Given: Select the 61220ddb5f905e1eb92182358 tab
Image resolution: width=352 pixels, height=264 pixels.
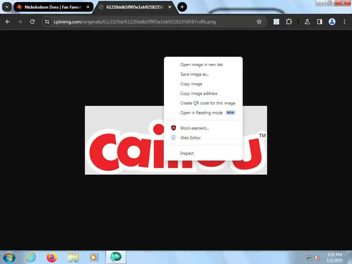Looking at the screenshot, I should 135,7.
